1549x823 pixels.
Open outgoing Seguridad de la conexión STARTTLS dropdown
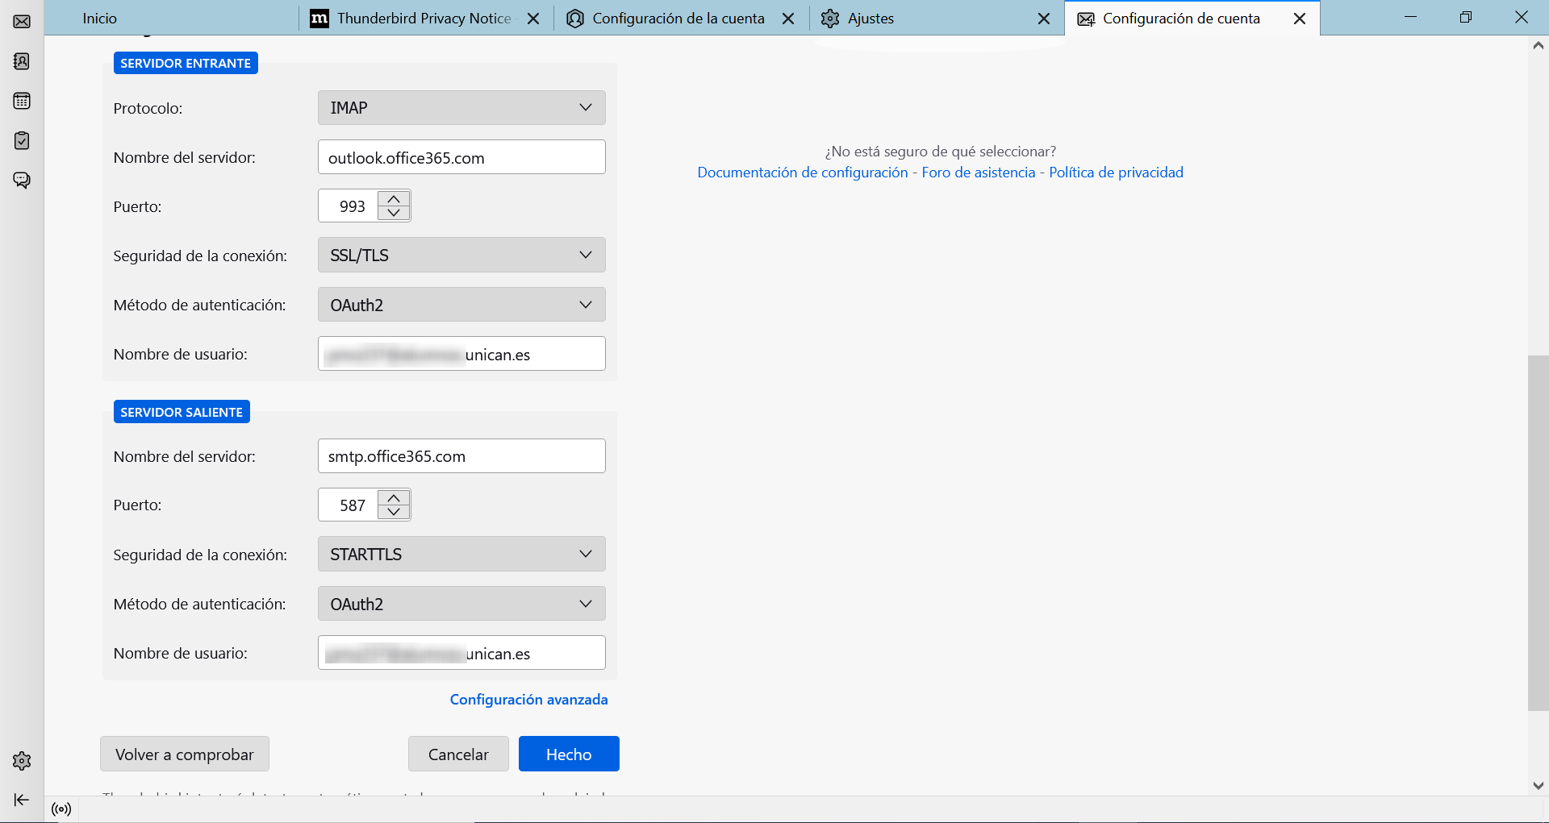click(x=461, y=554)
